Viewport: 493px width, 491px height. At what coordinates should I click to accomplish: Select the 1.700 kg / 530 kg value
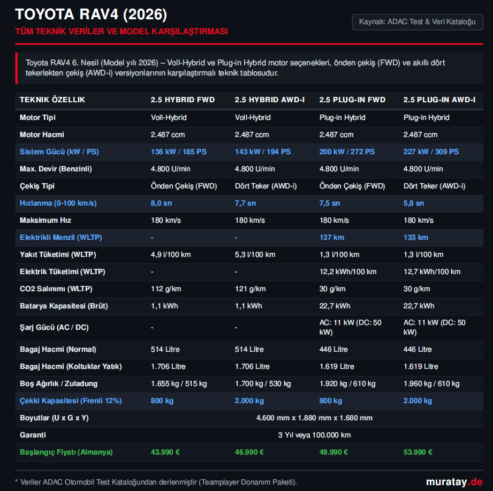[x=263, y=384]
